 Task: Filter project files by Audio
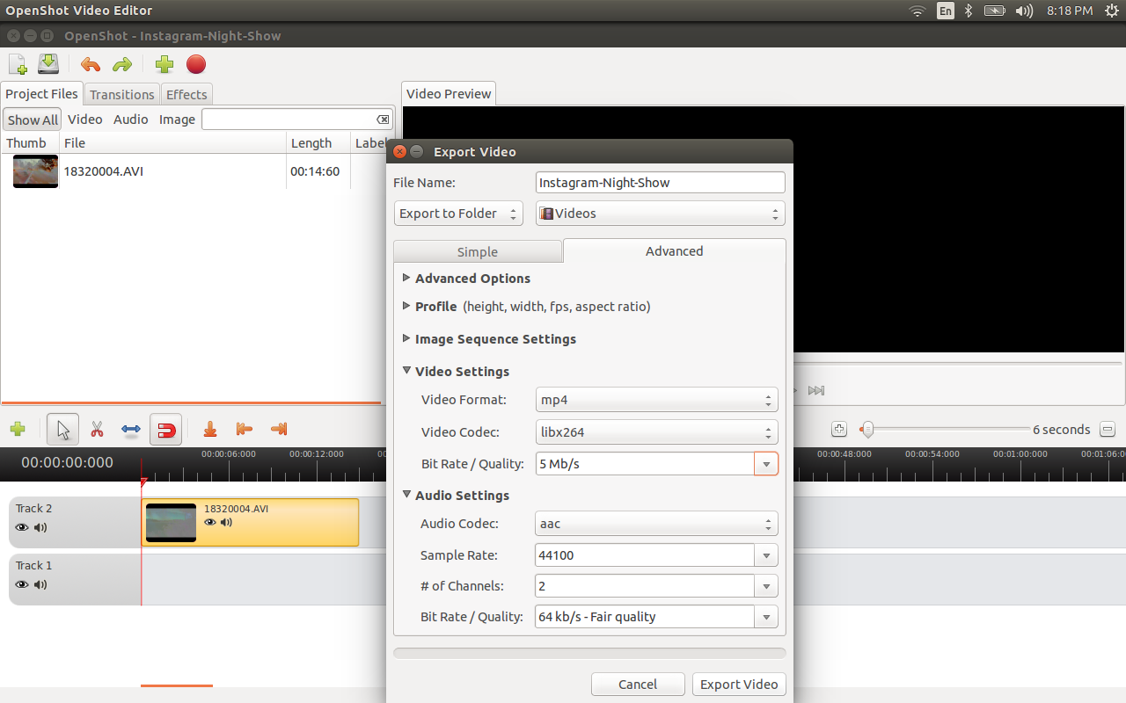pos(131,120)
